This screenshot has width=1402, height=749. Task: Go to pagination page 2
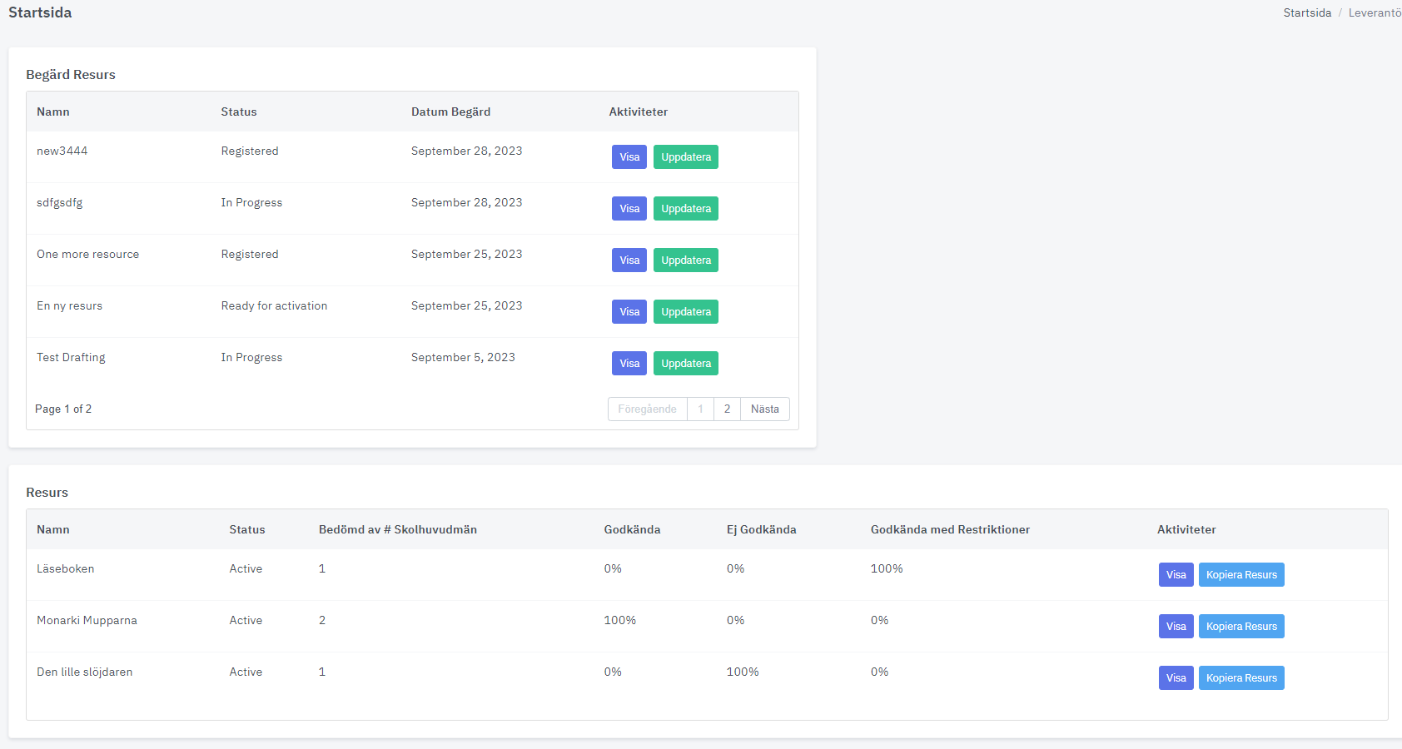click(x=727, y=409)
